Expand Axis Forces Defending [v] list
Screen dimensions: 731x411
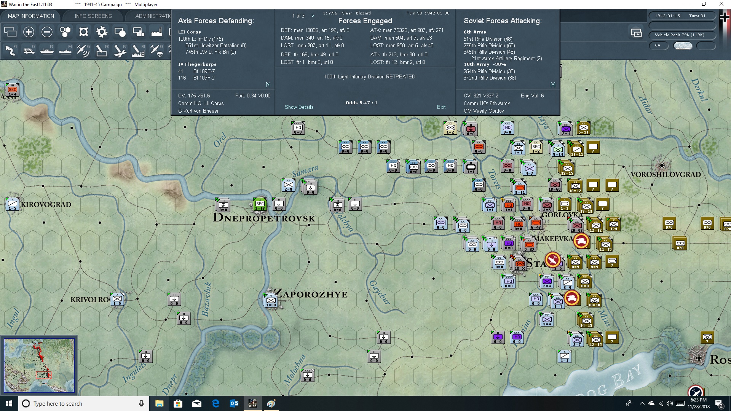click(x=268, y=84)
